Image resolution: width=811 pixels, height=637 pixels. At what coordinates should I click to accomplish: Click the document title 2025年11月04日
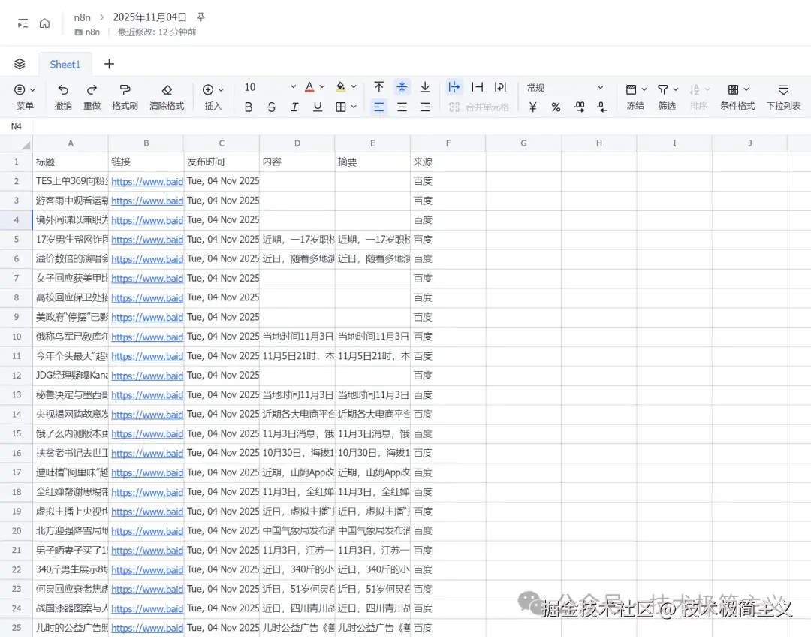tap(150, 17)
